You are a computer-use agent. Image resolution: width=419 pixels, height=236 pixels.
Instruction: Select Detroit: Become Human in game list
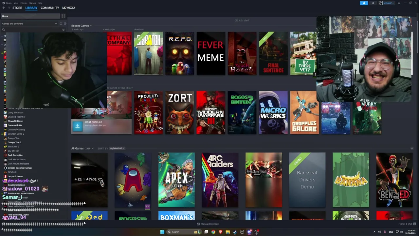tap(20, 168)
